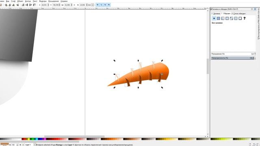
Task: Select the 'No paint' X fill button
Action: pos(214,18)
